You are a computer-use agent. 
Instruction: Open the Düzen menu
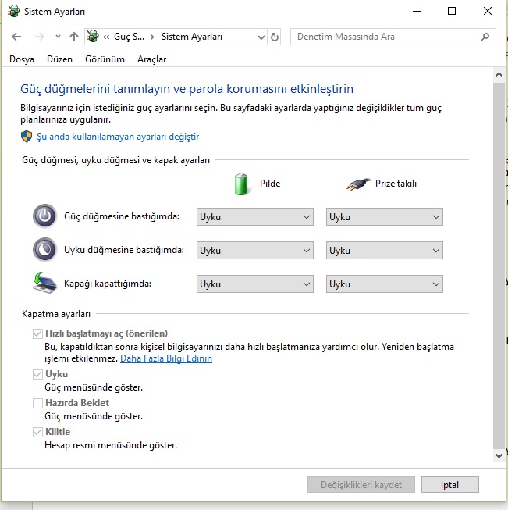59,59
